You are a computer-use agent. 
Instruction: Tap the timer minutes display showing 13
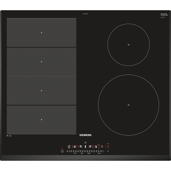(x=107, y=147)
